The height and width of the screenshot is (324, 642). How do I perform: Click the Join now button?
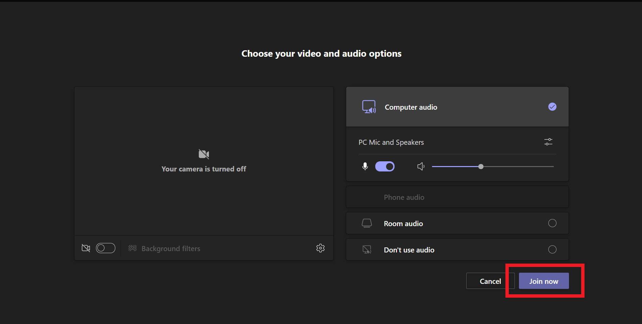(544, 281)
